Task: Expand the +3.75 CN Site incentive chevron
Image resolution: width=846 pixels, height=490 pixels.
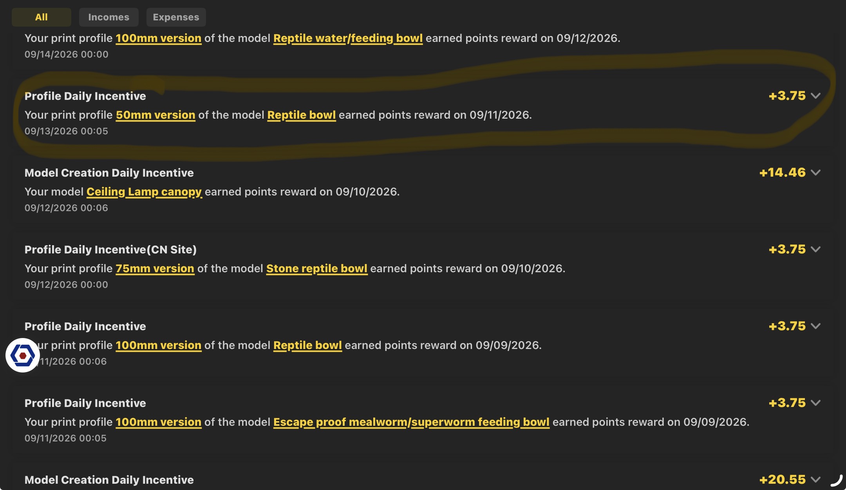Action: (x=815, y=250)
